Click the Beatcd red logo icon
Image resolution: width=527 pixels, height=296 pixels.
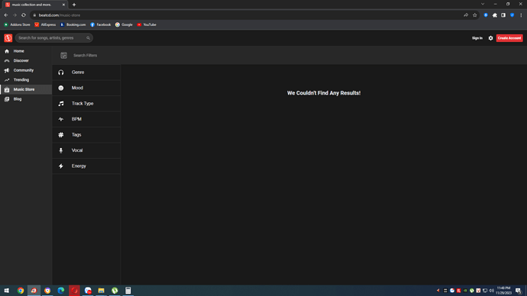[8, 38]
